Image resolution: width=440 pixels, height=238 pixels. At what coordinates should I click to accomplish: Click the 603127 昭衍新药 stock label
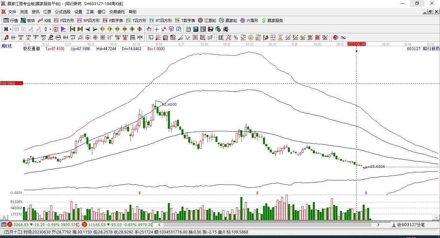click(x=423, y=49)
